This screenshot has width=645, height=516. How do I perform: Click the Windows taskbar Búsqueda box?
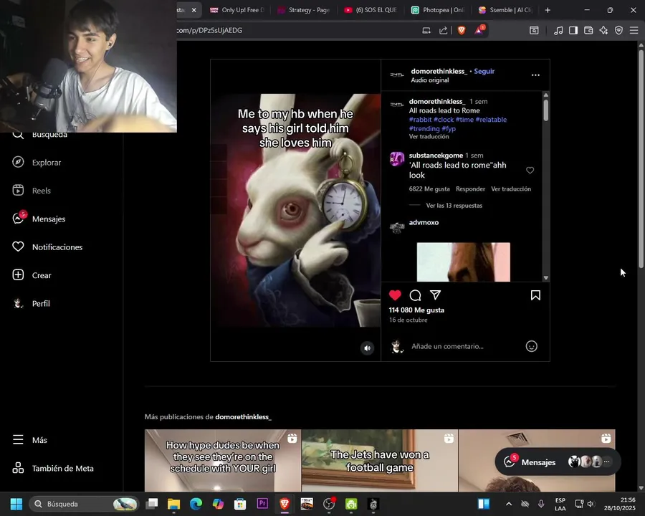click(x=84, y=504)
